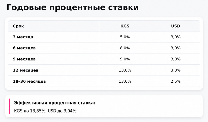Select the Срок column header
Image resolution: width=208 pixels, height=122 pixels.
(x=18, y=26)
